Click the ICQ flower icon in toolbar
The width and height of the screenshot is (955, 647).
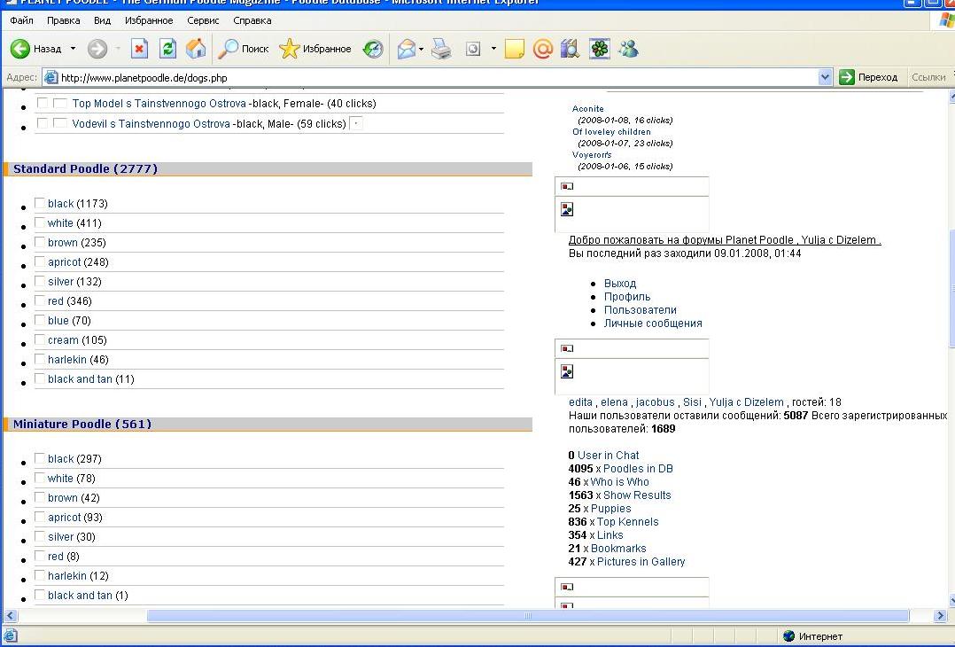coord(600,50)
